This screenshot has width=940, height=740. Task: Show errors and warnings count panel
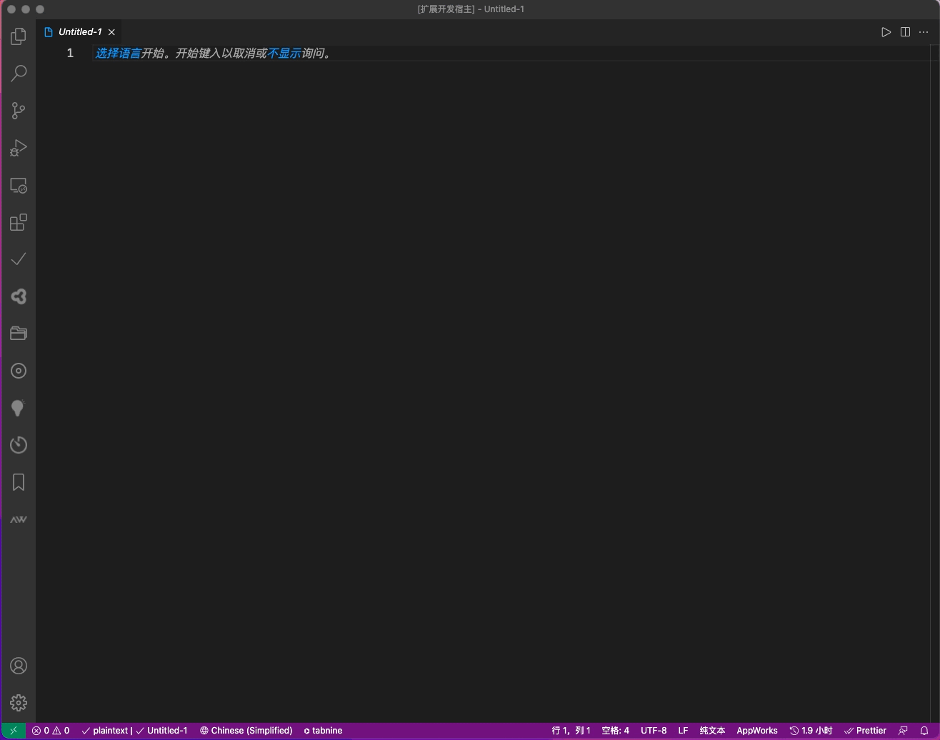coord(51,731)
